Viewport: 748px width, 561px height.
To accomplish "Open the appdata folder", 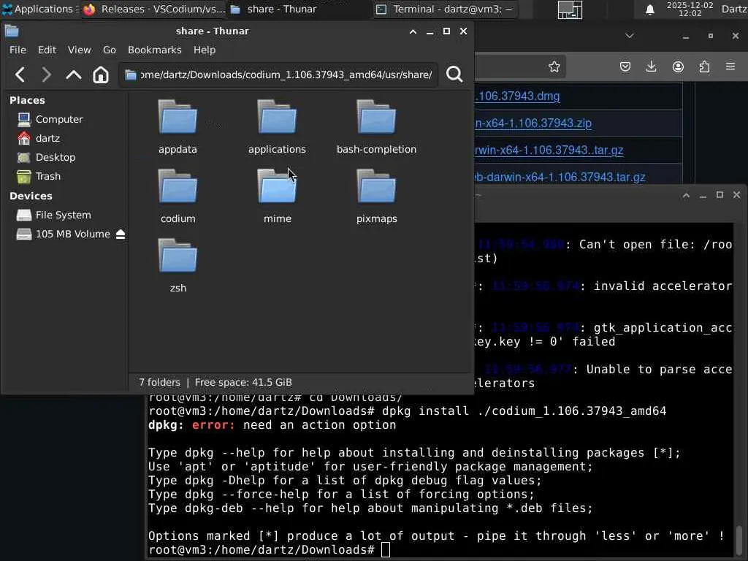I will pyautogui.click(x=178, y=126).
